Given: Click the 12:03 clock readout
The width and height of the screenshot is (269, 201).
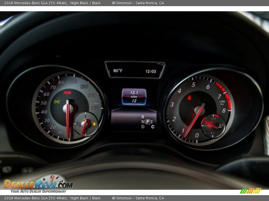Looking at the screenshot, I should pos(150,71).
